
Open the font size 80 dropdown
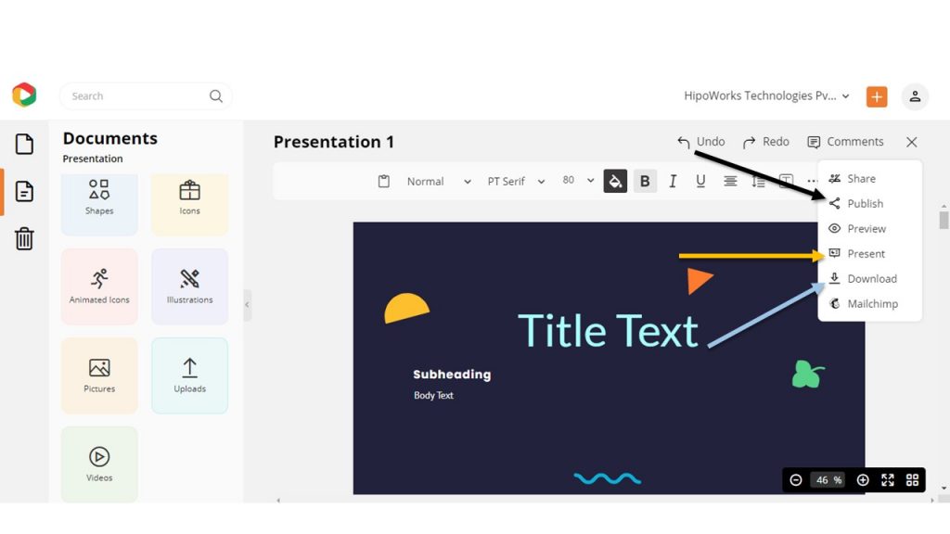point(577,181)
